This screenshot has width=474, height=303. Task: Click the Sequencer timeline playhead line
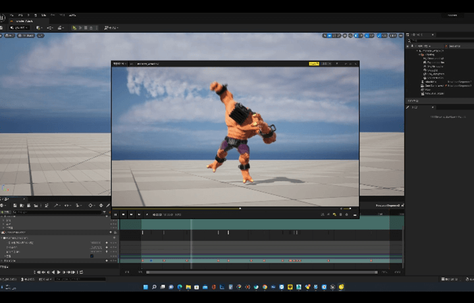(x=191, y=244)
